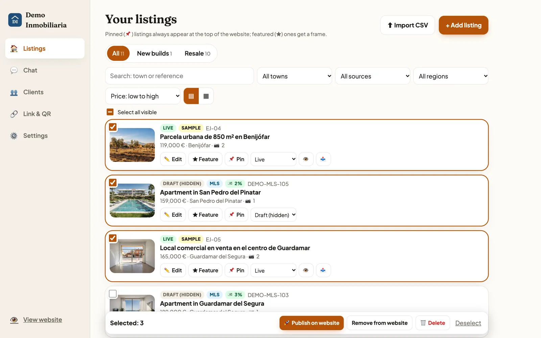Uncheck the Parcela urbana Benijófar listing checkbox
The width and height of the screenshot is (541, 338).
coord(113,127)
